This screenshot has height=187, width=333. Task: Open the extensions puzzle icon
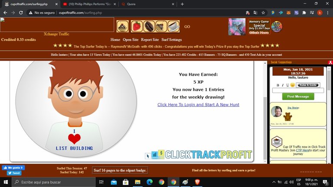[304, 13]
